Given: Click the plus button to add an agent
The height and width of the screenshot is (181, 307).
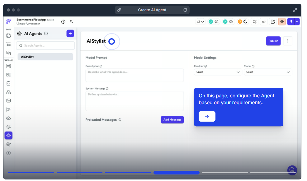Looking at the screenshot, I should 70,33.
